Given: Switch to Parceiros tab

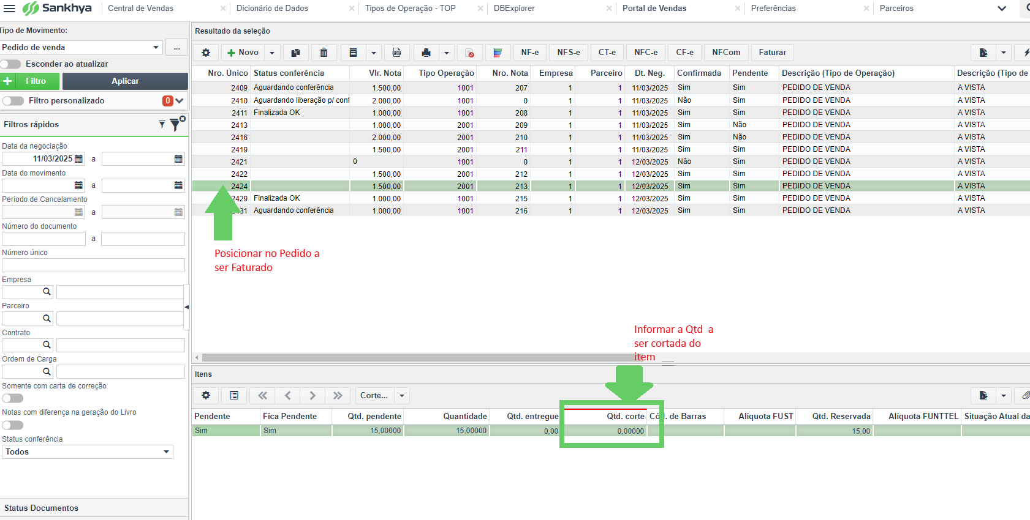Looking at the screenshot, I should click(896, 9).
